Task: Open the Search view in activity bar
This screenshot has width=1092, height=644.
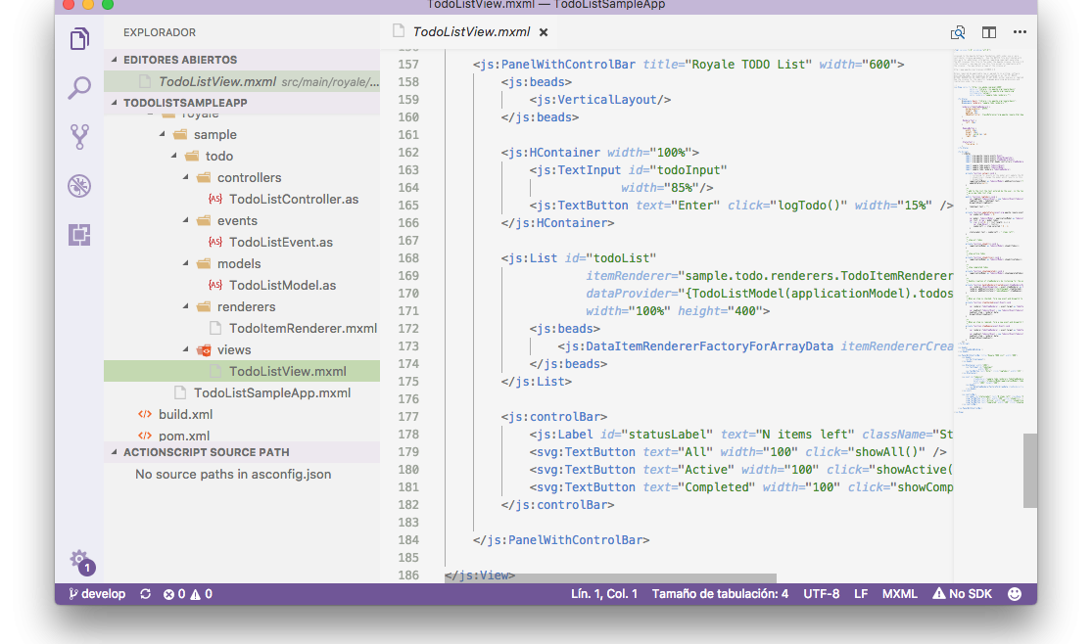Action: (x=79, y=88)
